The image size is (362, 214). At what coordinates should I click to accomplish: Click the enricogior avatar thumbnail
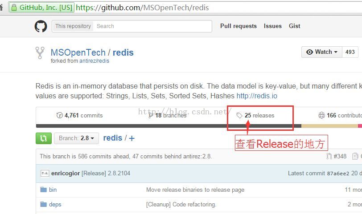[45, 173]
